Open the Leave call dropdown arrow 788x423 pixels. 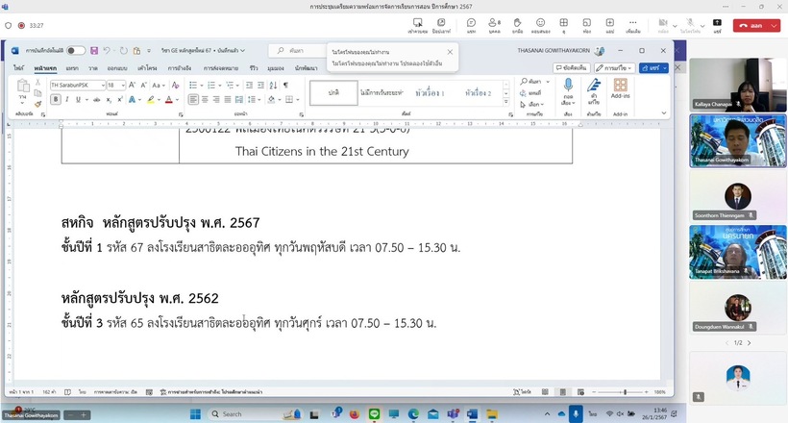coord(774,26)
